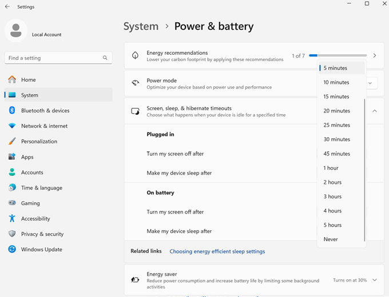Pick the 3 hours option
Viewport: 389px width, 297px height.
coord(342,196)
